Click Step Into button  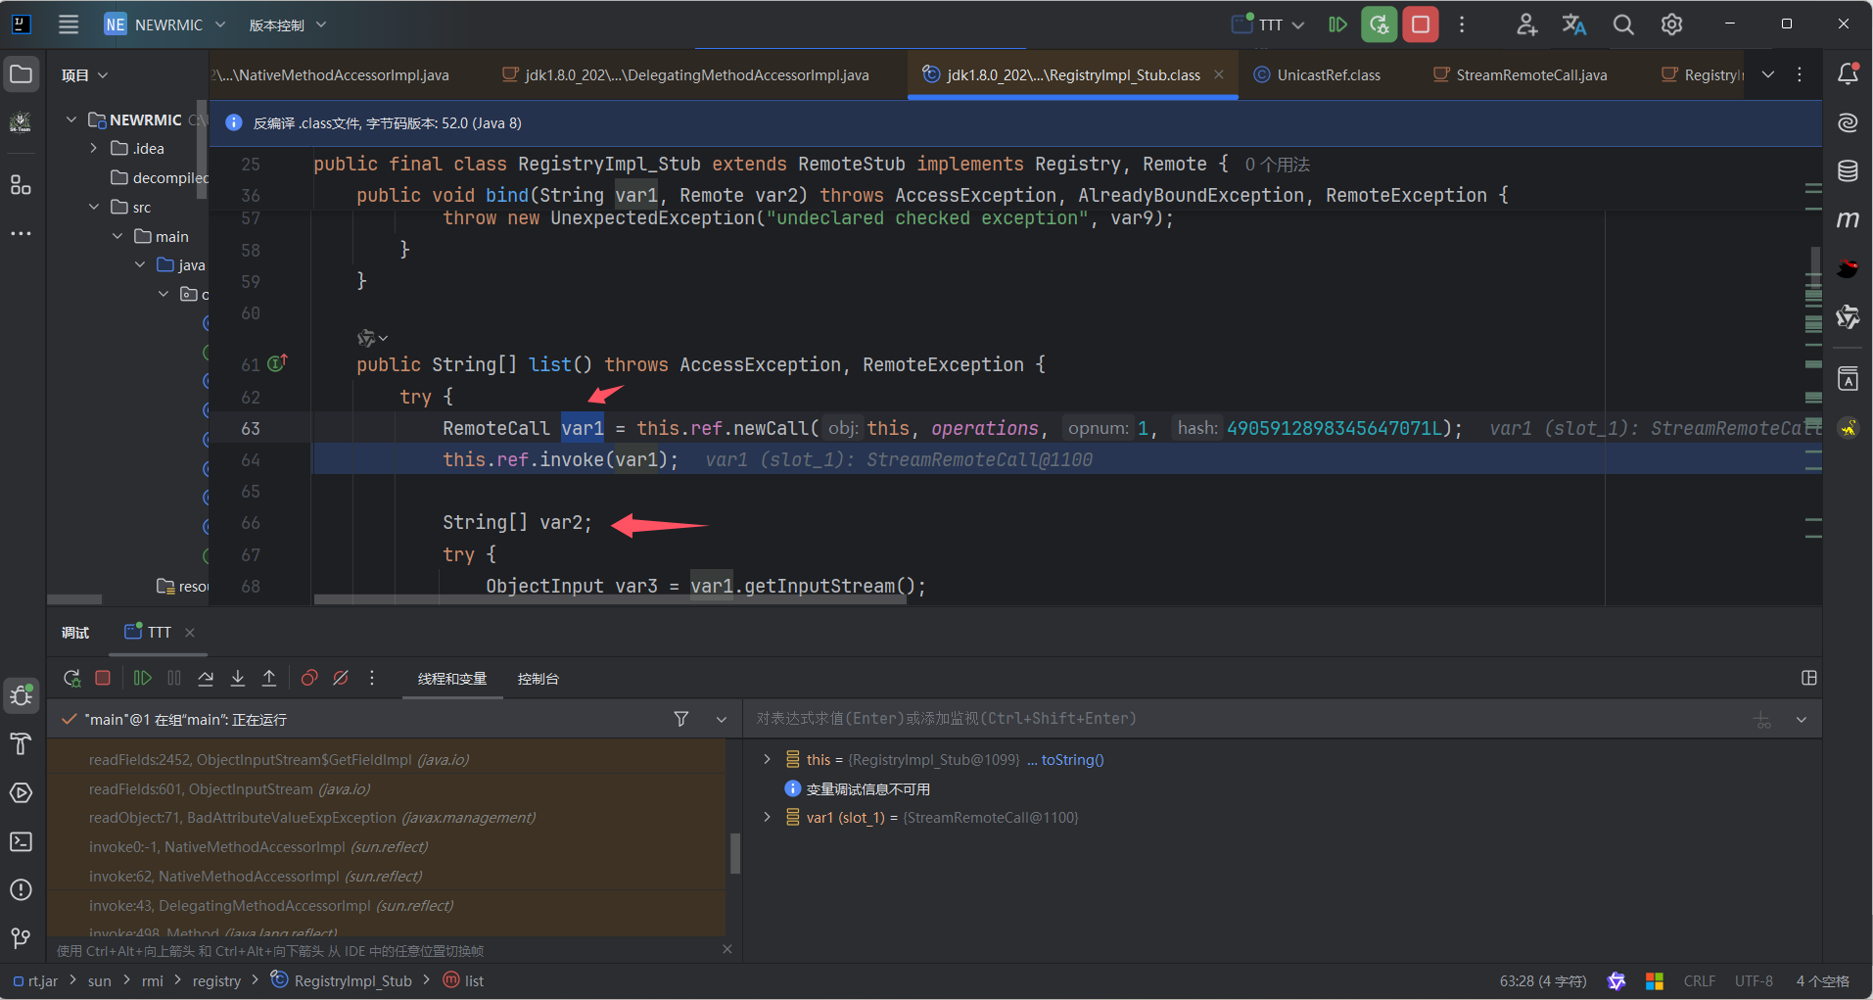pyautogui.click(x=238, y=678)
